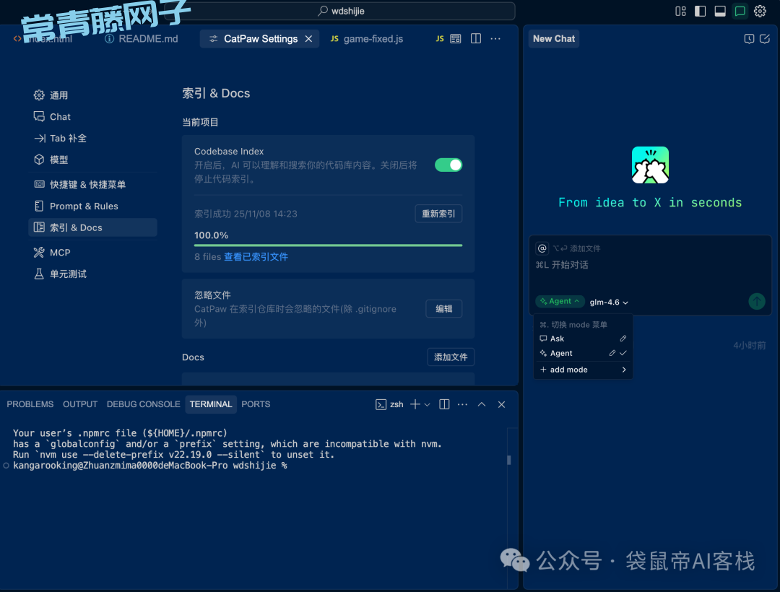Viewport: 780px width, 592px height.
Task: Click the edit pencil beside Ask mode
Action: click(x=623, y=339)
